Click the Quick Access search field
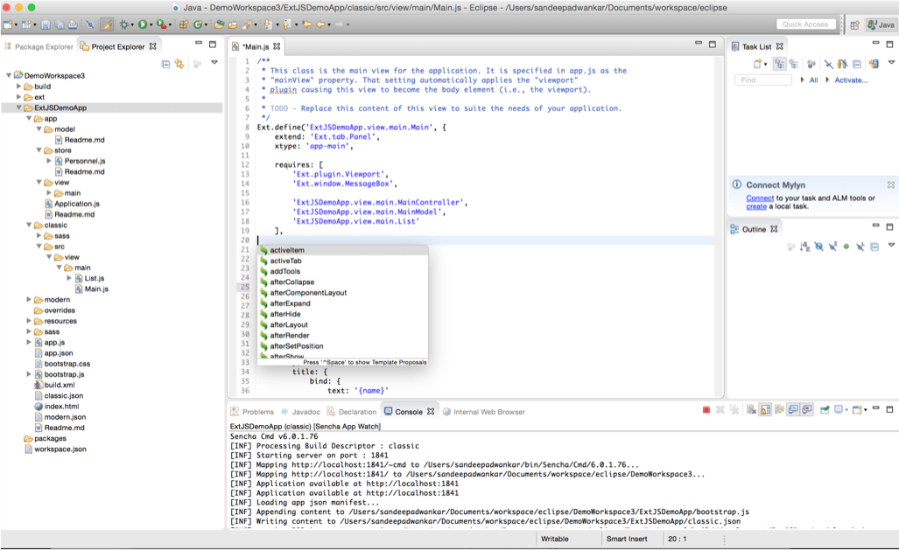This screenshot has height=550, width=899. 805,24
